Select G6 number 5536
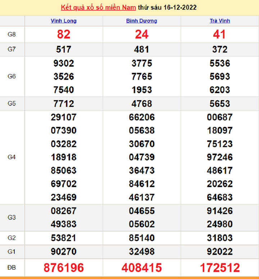This screenshot has height=279, width=259. tap(220, 63)
